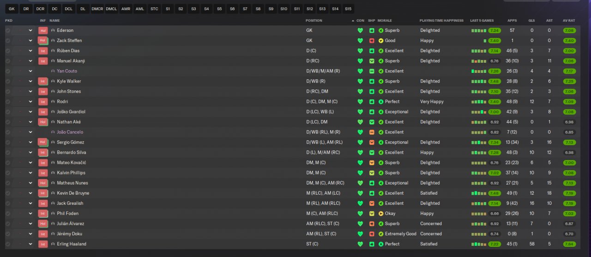Image resolution: width=591 pixels, height=257 pixels.
Task: Click Ederson's Hol info badge
Action: pos(43,30)
